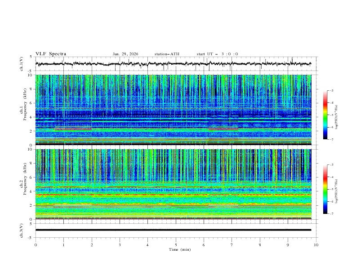356x275 pixels.
Task: Click the red 2 kHz band in ch.1 spectrogram
Action: [73, 129]
